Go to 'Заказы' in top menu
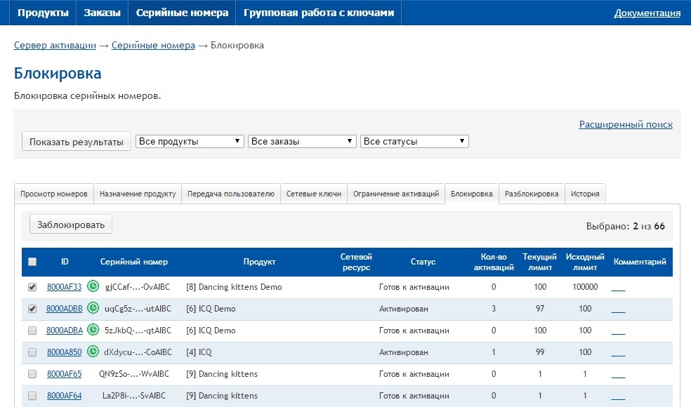The height and width of the screenshot is (407, 691). 102,13
